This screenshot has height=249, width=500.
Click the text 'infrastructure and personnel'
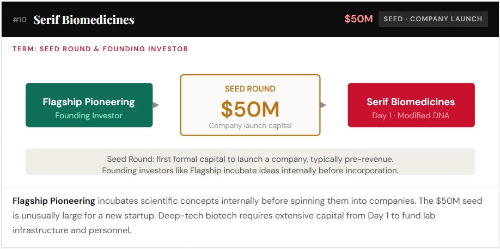(x=72, y=230)
